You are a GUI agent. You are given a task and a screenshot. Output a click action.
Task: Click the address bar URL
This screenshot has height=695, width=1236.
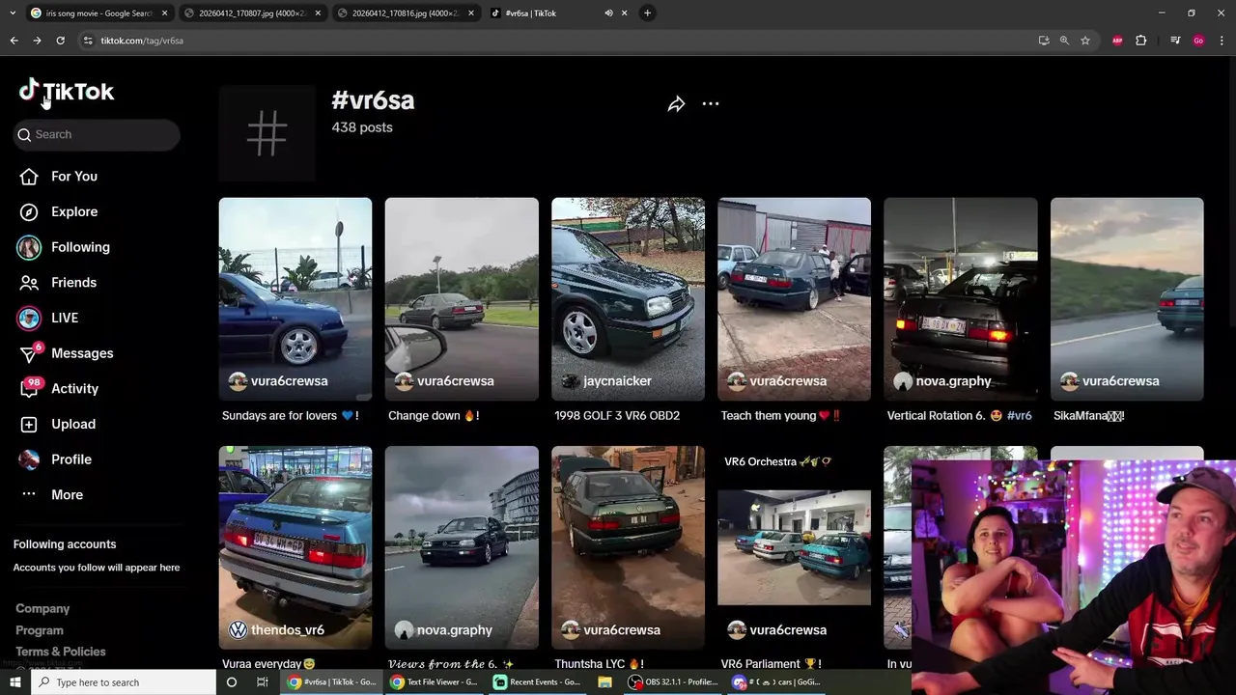(x=142, y=41)
